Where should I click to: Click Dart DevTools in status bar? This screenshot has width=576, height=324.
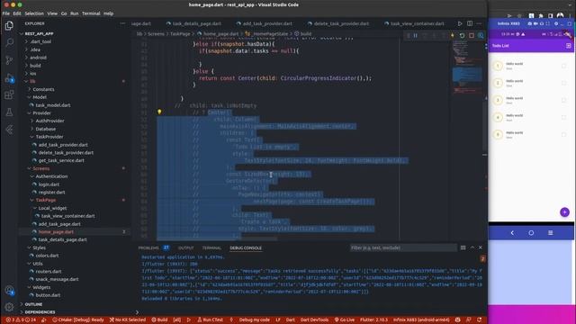[314, 320]
